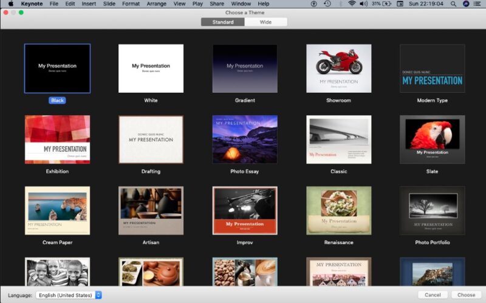
Task: Pick the Modern Type theme
Action: (432, 68)
